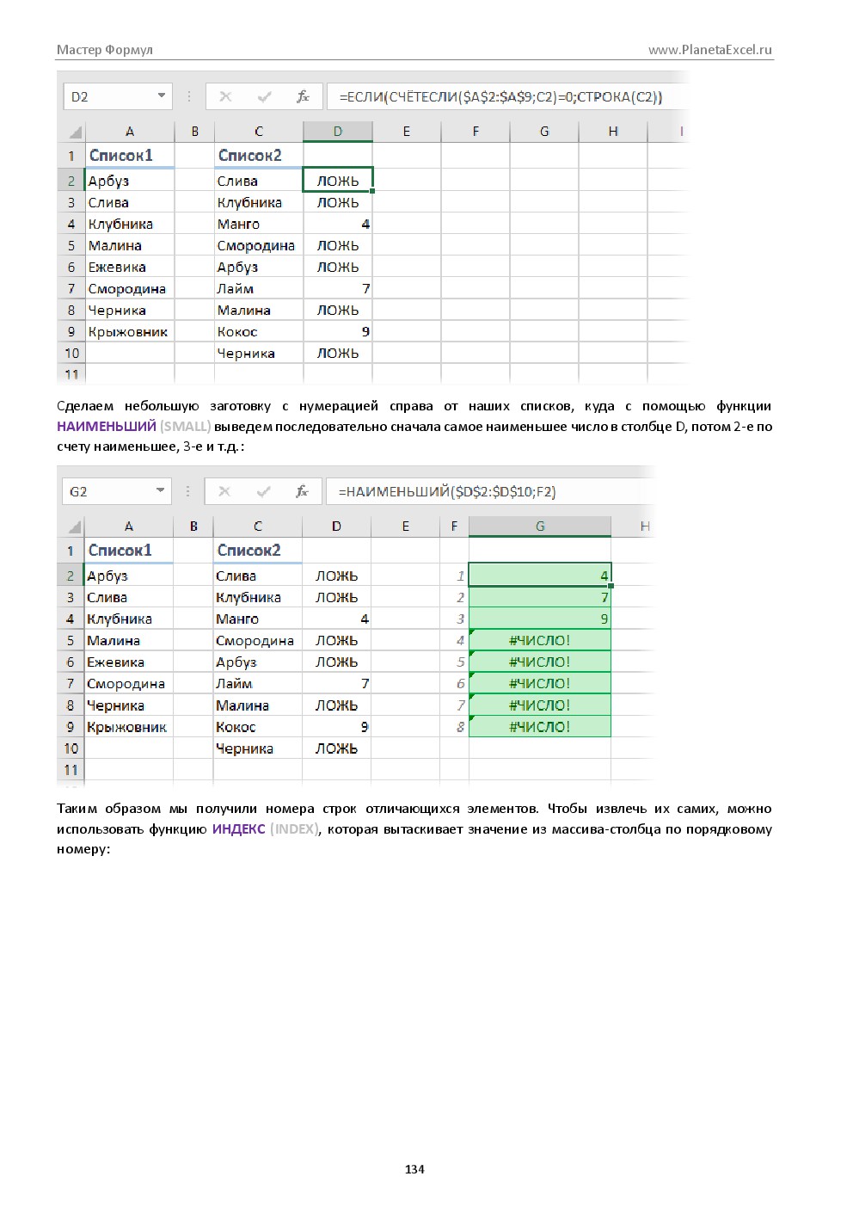The height and width of the screenshot is (1207, 853).
Task: Open Insert Function (fx) next to the ЕСЛИ formula
Action: coord(303,96)
